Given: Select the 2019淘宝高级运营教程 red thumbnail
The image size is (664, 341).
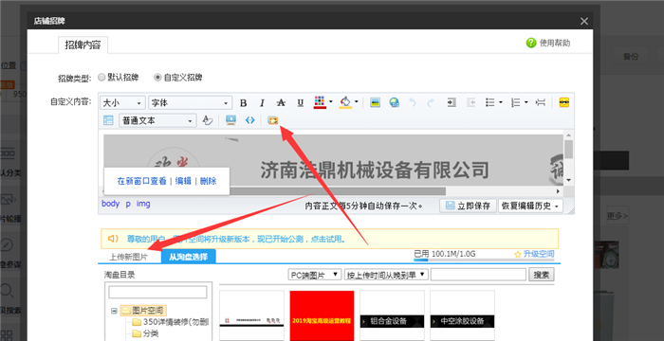Looking at the screenshot, I should click(322, 315).
